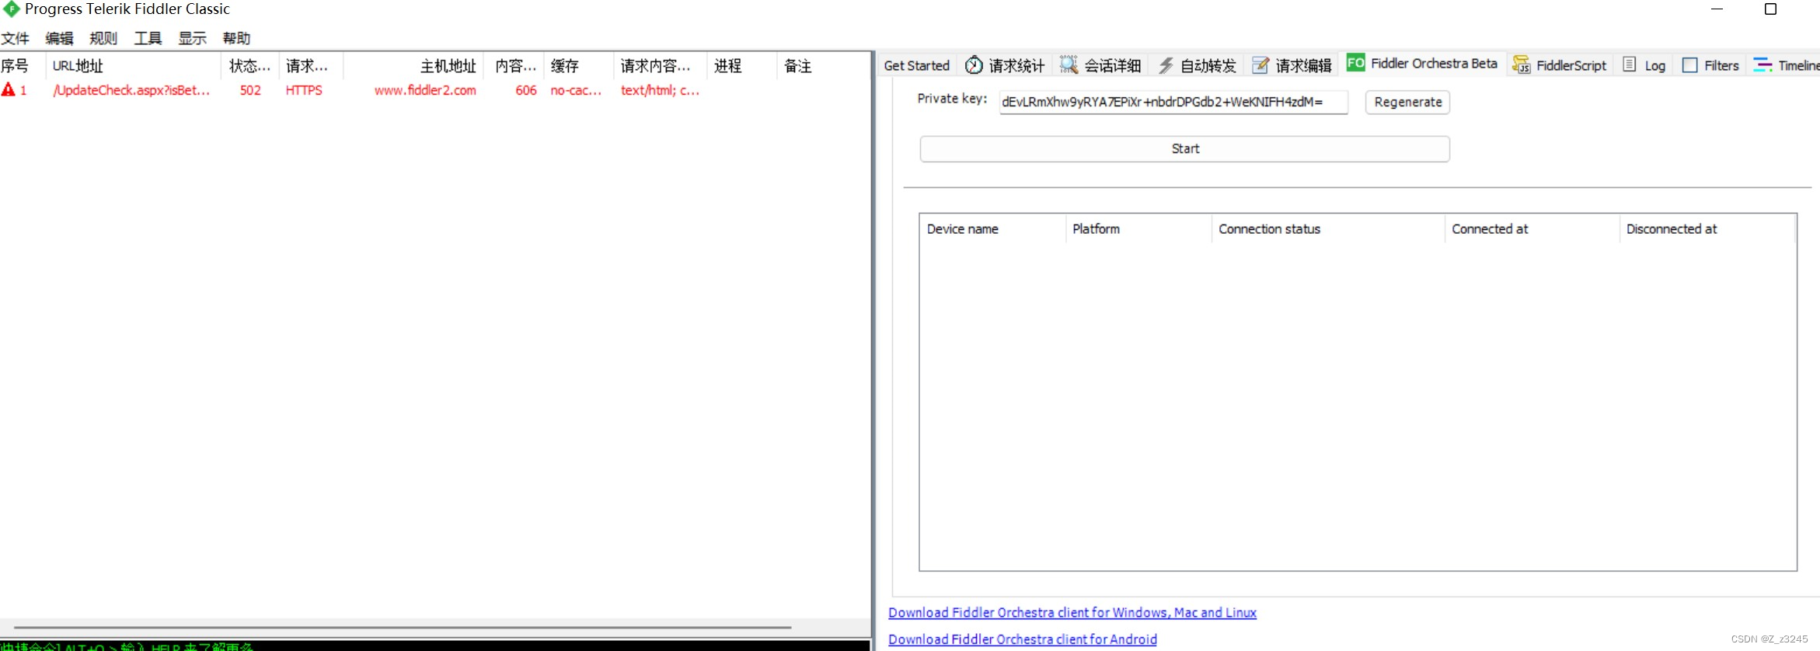This screenshot has height=651, width=1820.
Task: Click the QuickExec command line box
Action: [435, 646]
